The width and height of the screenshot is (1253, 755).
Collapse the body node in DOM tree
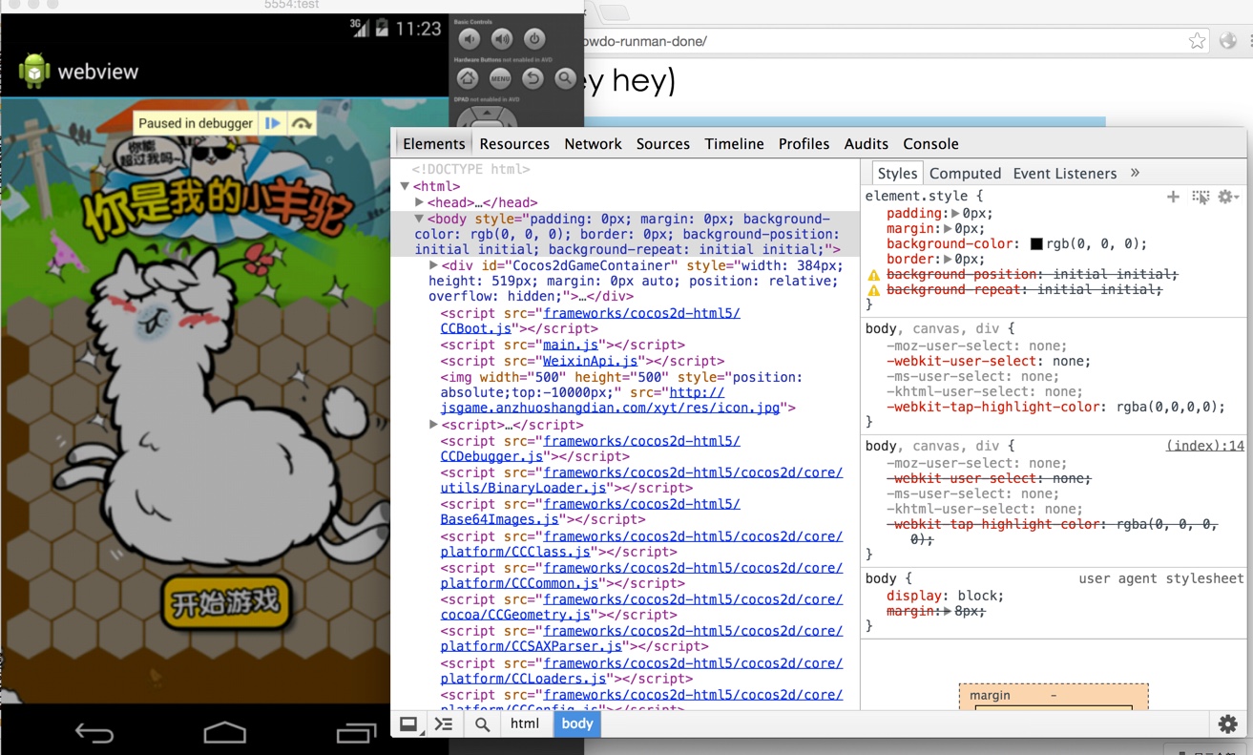tap(419, 219)
